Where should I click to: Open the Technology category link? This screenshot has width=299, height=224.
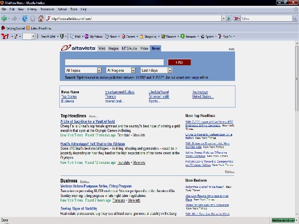point(200,92)
